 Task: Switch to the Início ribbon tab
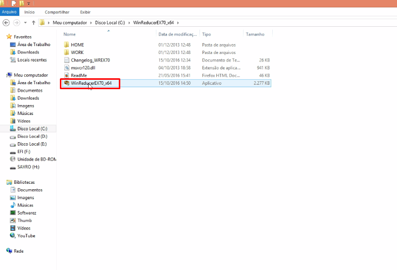pos(29,12)
